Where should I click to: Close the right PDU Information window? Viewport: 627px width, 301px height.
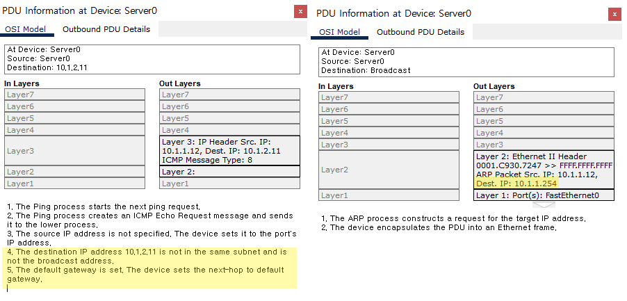(x=614, y=14)
